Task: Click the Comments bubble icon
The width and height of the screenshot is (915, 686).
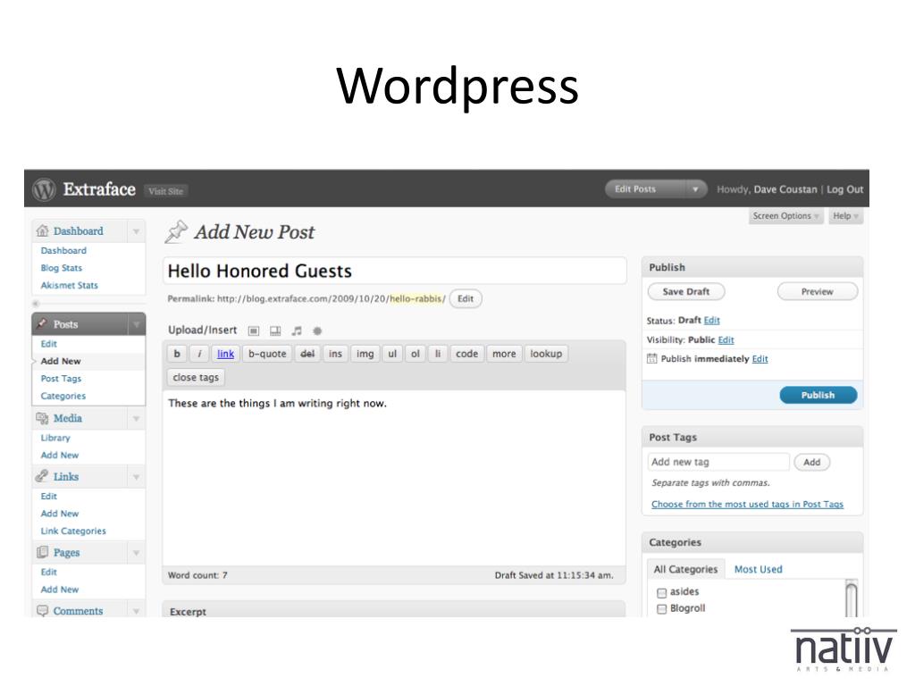Action: point(42,610)
